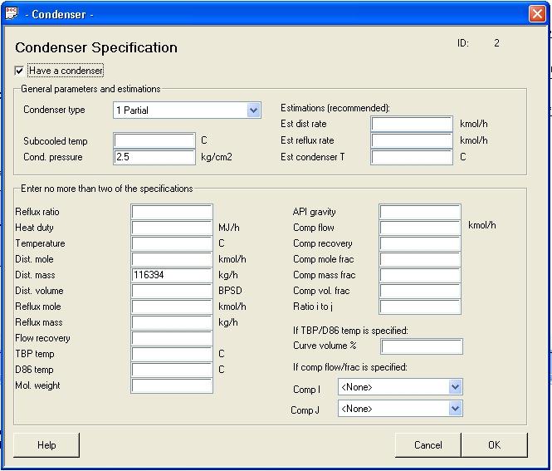
Task: Open the Comp J dropdown
Action: (455, 409)
